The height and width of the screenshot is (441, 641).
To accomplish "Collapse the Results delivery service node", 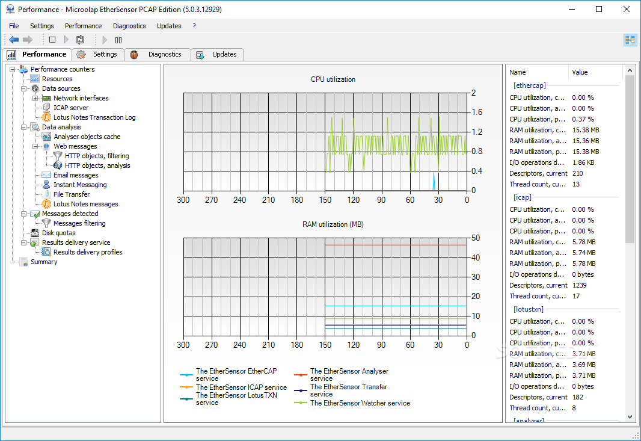I will click(23, 242).
